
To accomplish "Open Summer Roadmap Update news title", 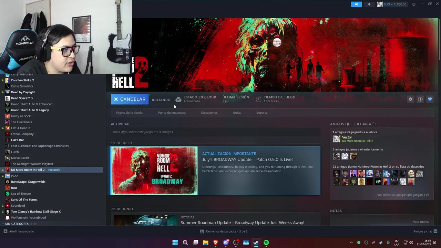I will 242,223.
